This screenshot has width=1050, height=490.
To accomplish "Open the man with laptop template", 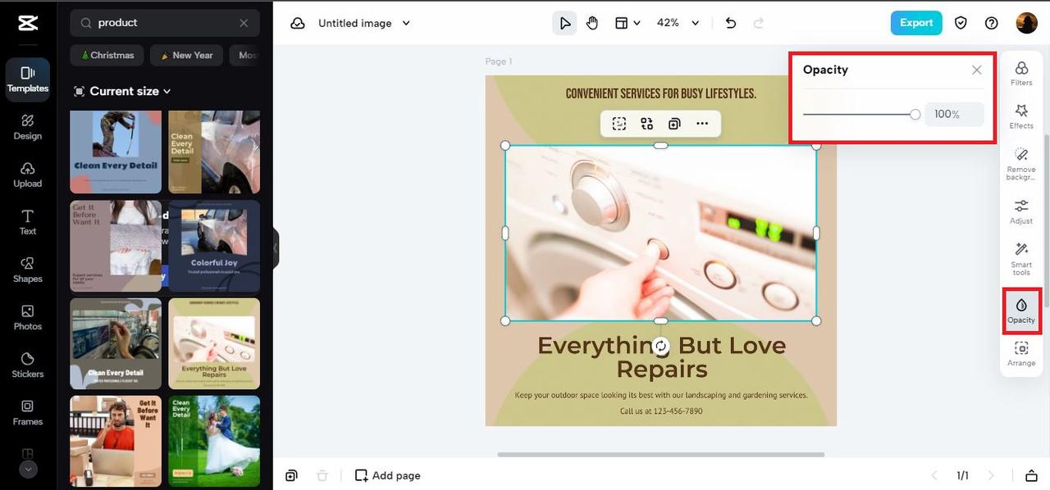I will tap(116, 441).
